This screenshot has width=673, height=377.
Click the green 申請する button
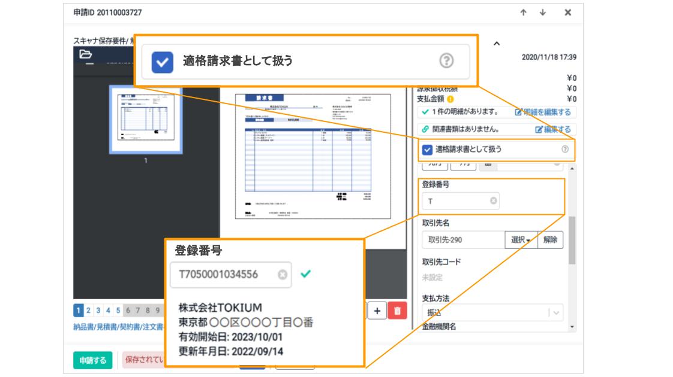point(92,360)
